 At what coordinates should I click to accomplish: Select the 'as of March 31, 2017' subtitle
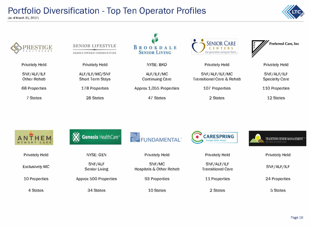(x=23, y=18)
